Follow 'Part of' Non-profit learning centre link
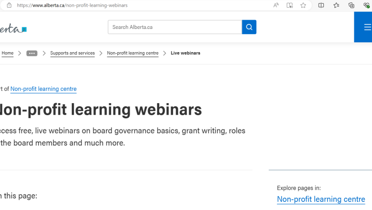 [x=43, y=89]
